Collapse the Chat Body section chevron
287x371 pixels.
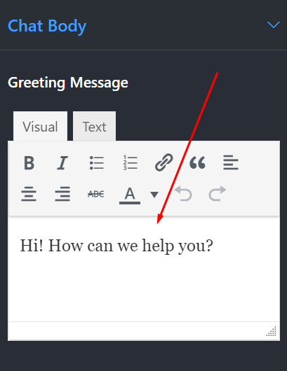pyautogui.click(x=274, y=24)
